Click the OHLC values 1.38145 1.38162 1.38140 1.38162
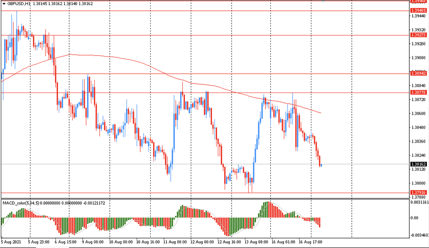Image resolution: width=429 pixels, height=248 pixels. [63, 4]
